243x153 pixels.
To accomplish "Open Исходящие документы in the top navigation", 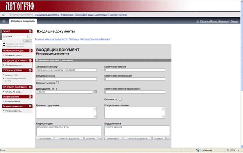I will (47, 15).
